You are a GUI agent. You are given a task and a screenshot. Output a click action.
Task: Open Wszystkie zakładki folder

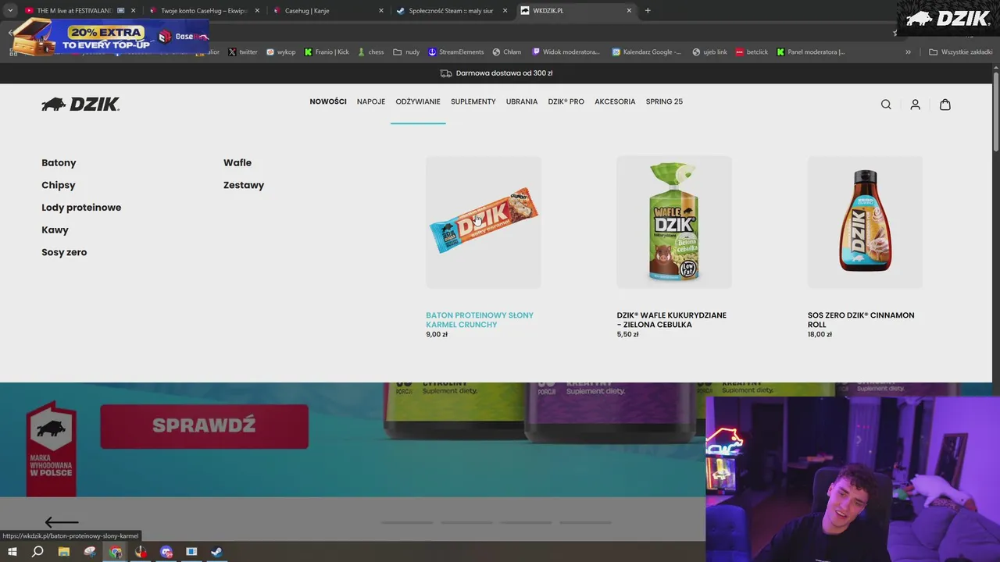tap(960, 52)
